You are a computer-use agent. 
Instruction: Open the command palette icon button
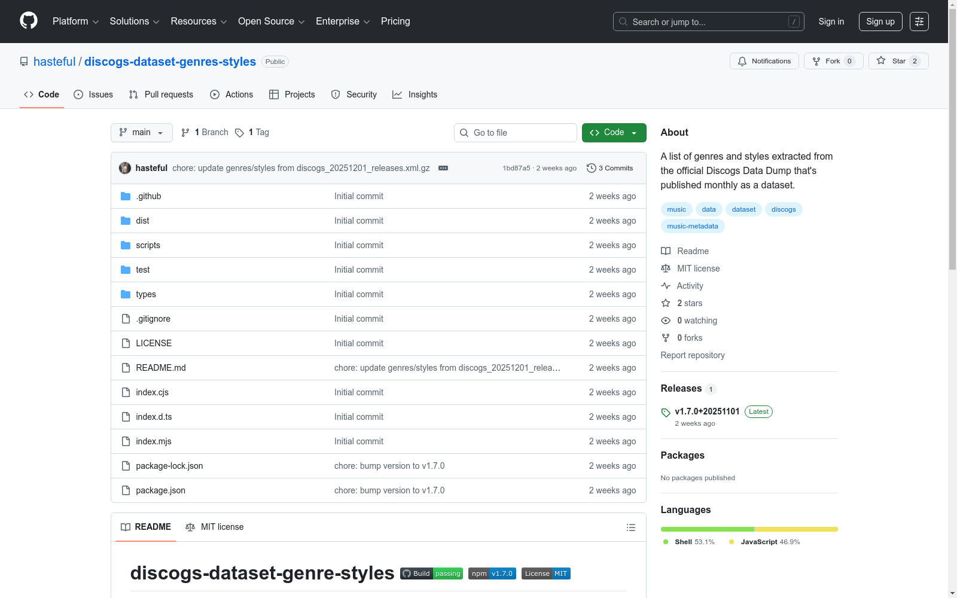[919, 22]
